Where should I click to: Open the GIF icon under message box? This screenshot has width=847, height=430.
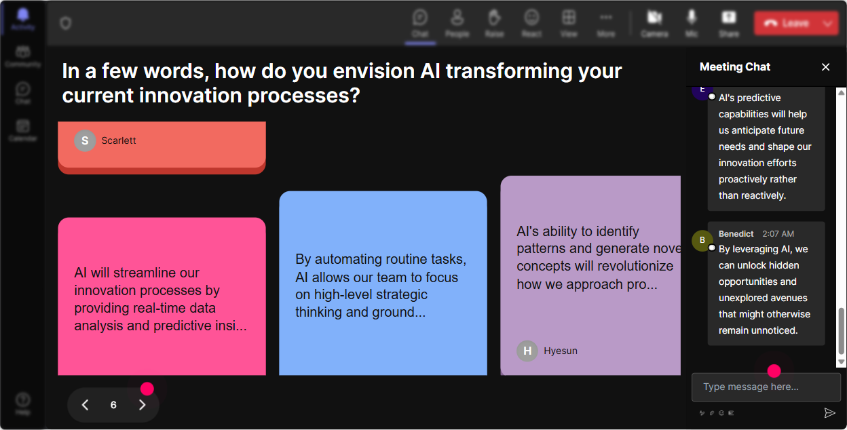coord(731,412)
